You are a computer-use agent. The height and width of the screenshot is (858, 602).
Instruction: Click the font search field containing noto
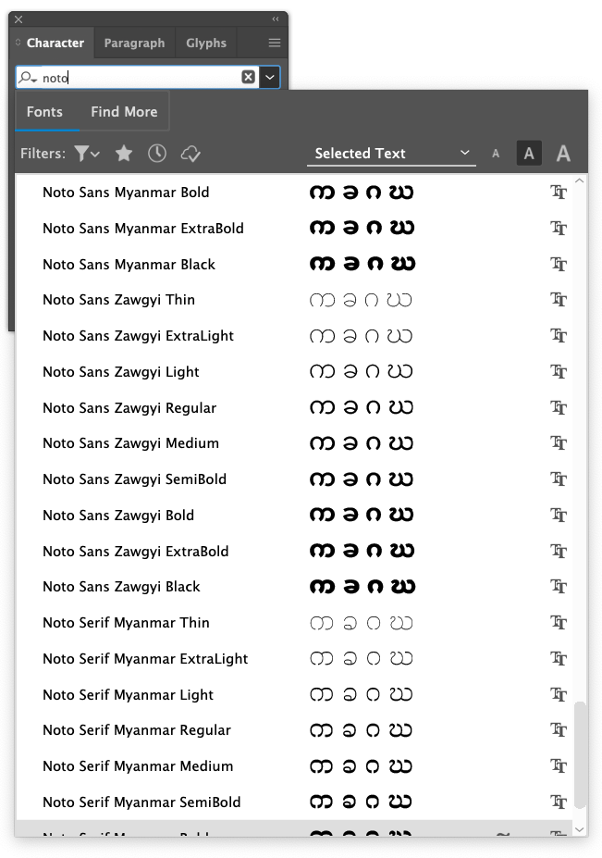(x=138, y=77)
